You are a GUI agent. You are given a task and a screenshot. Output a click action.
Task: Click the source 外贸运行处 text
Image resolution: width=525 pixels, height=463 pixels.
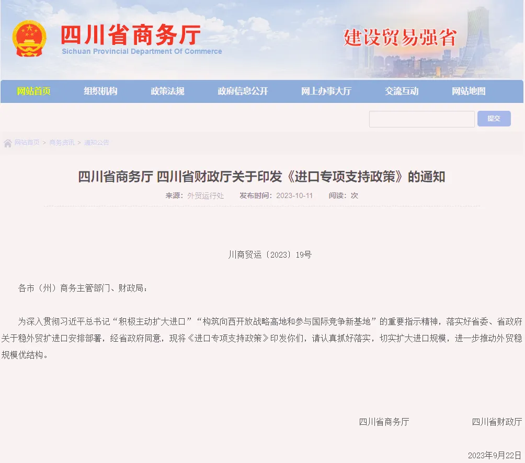coord(206,196)
